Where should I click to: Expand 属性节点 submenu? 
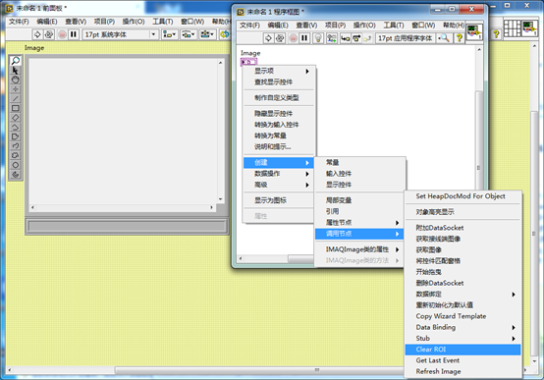(x=359, y=223)
